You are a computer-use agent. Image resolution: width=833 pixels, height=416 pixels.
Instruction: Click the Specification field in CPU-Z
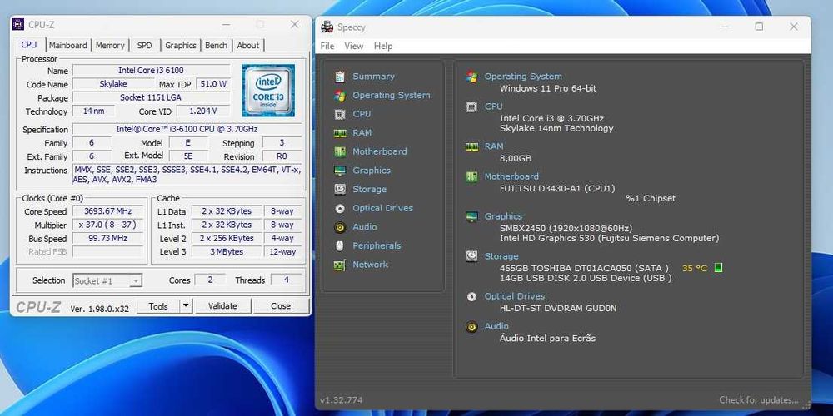pos(187,130)
